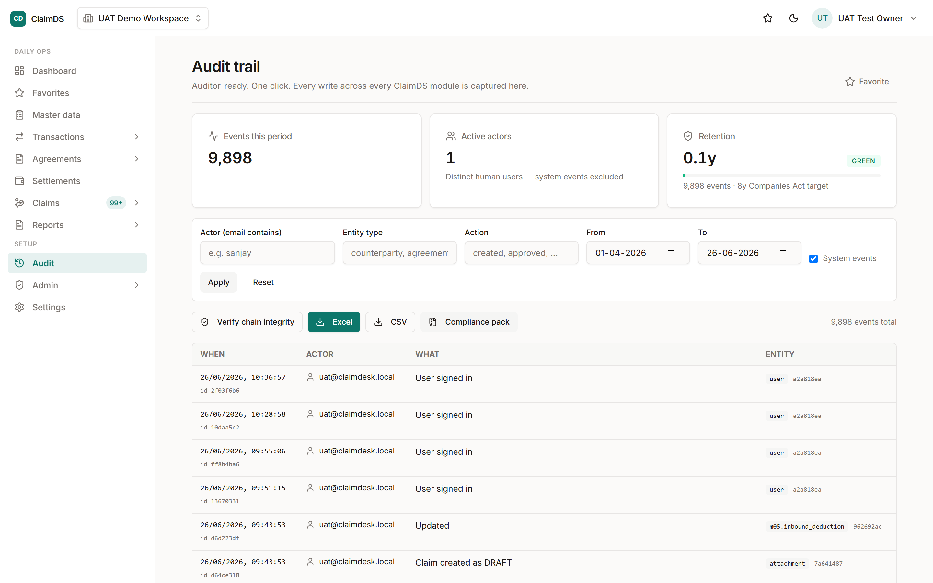The height and width of the screenshot is (583, 933).
Task: Click the actor icon in 09:55:06 row
Action: pos(310,451)
